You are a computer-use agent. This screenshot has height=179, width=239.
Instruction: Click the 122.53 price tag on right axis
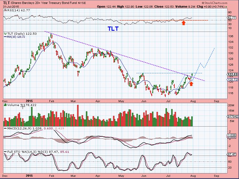(232, 74)
